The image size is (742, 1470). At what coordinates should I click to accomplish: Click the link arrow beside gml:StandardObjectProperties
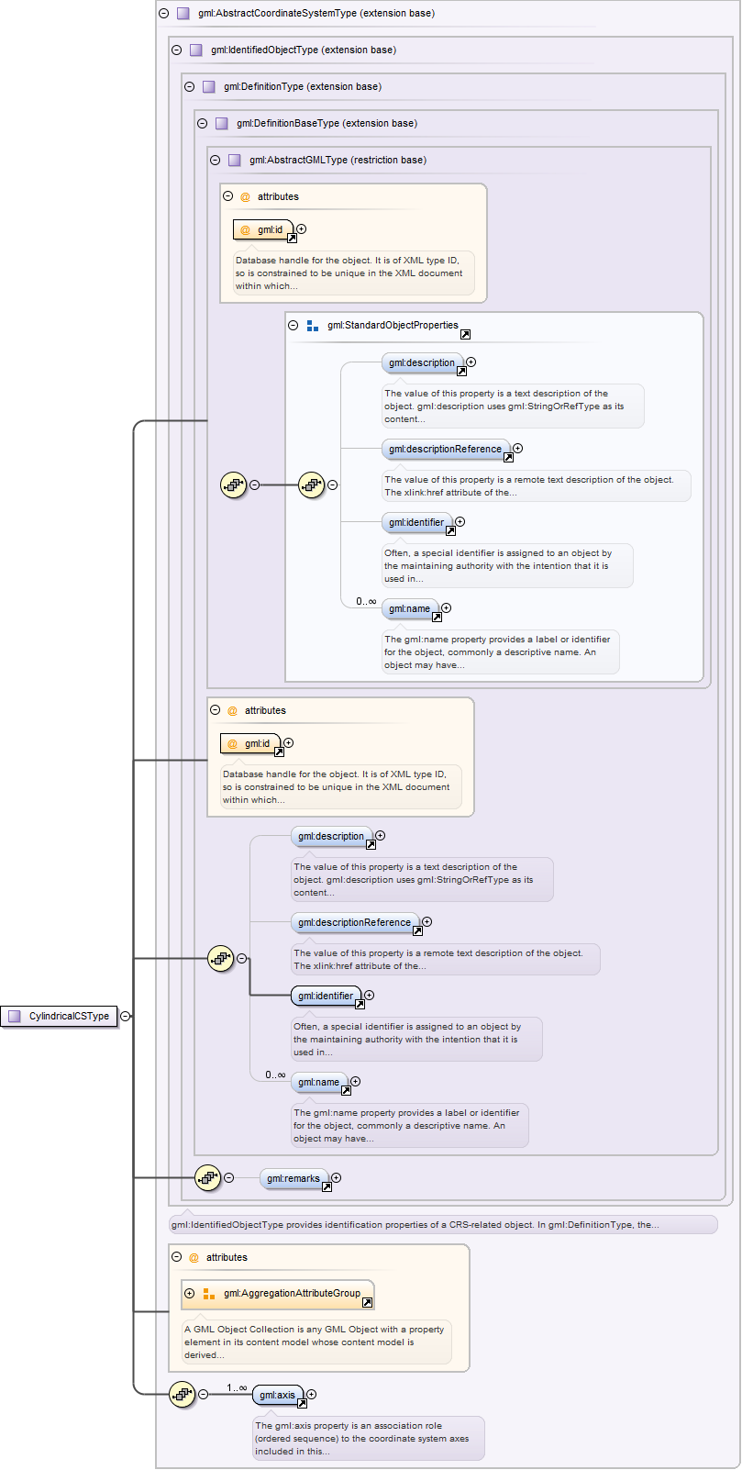465,335
